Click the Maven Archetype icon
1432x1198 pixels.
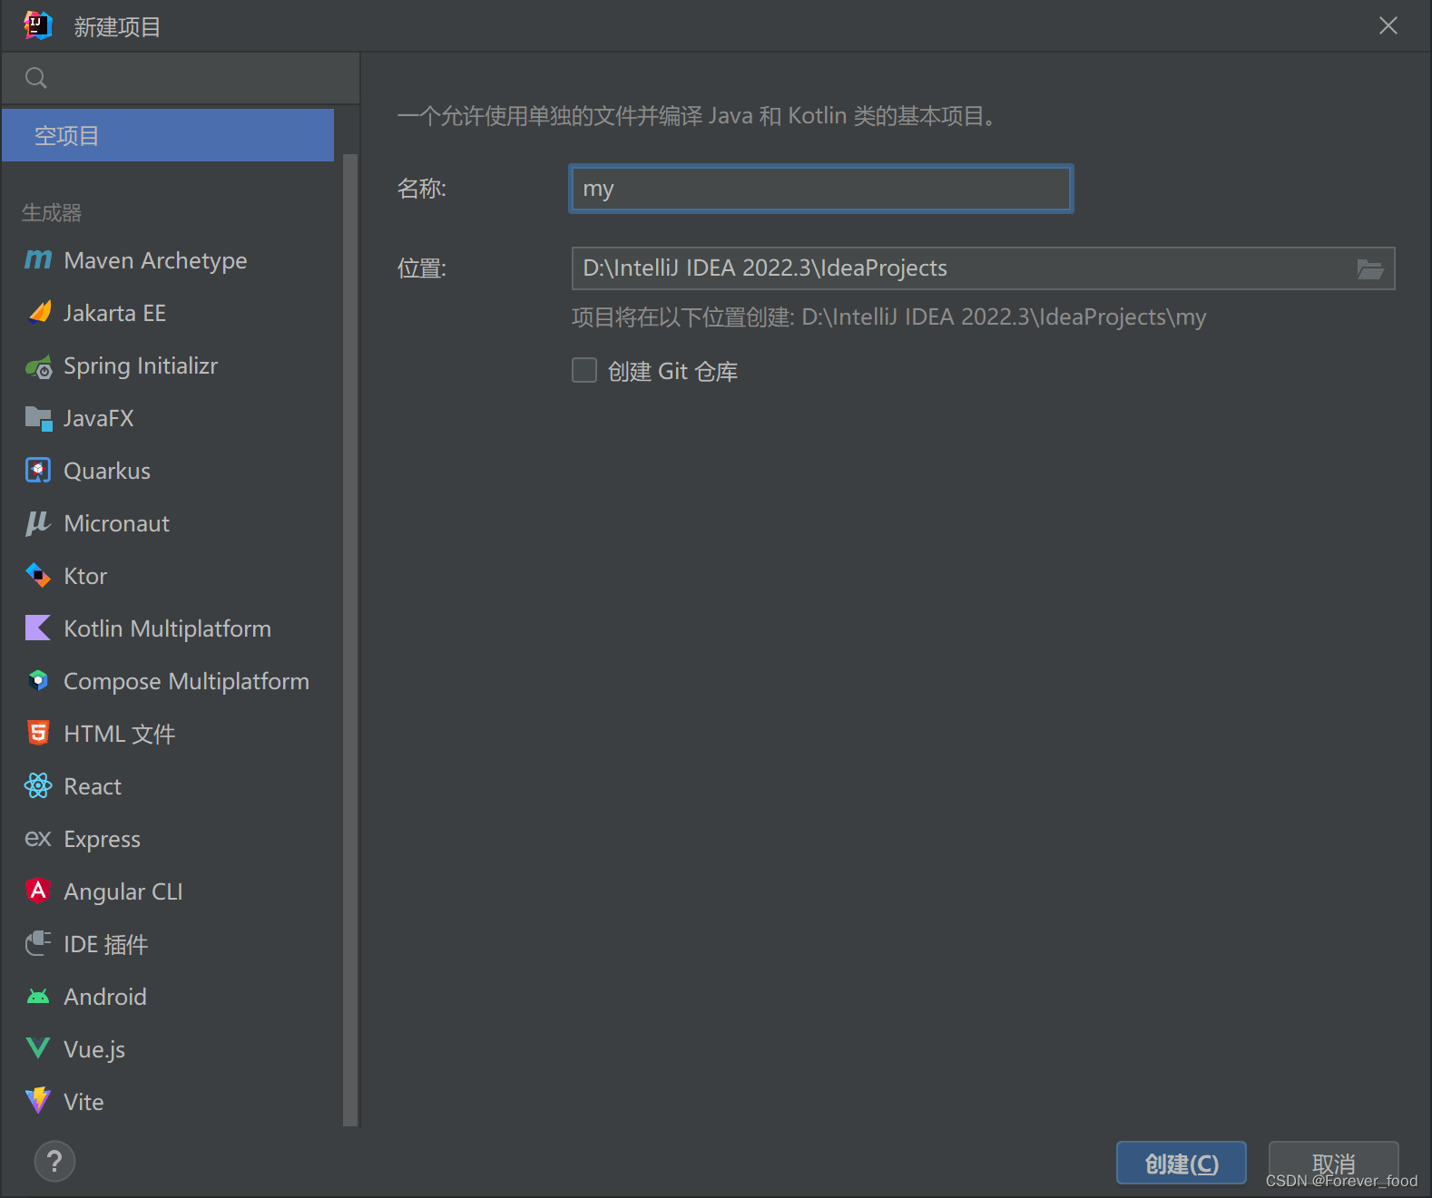[38, 260]
